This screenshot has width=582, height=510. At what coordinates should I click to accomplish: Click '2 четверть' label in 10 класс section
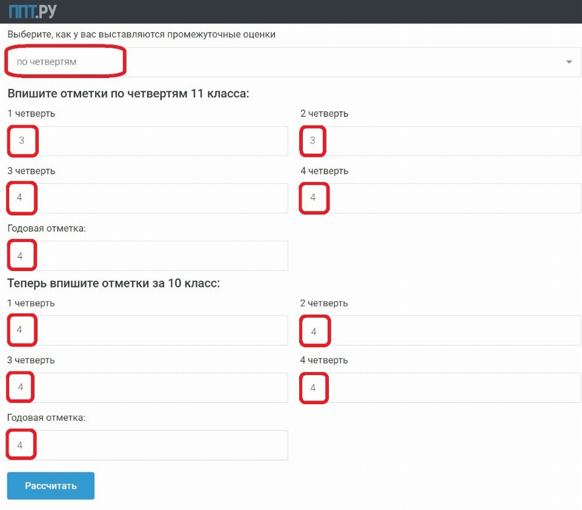point(324,303)
